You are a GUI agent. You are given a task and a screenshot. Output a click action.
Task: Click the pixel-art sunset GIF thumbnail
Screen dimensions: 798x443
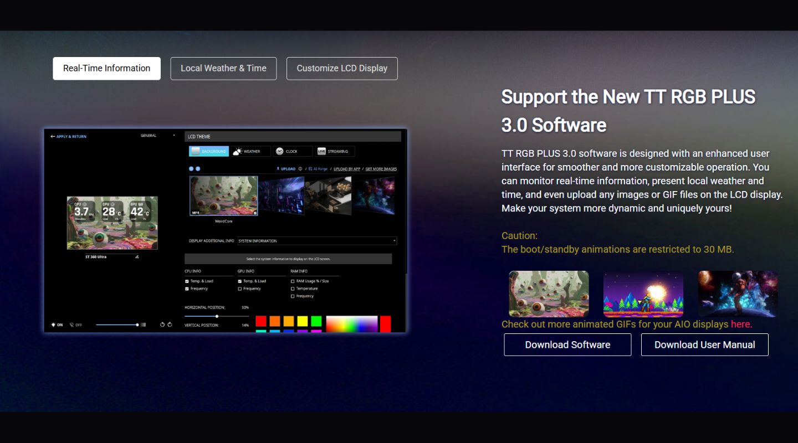(643, 294)
